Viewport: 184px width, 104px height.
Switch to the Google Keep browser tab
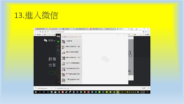pos(55,29)
